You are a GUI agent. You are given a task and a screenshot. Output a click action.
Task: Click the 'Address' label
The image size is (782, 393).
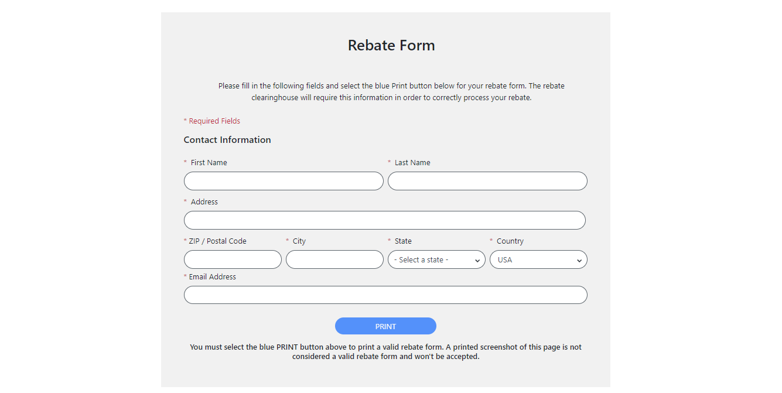(204, 202)
